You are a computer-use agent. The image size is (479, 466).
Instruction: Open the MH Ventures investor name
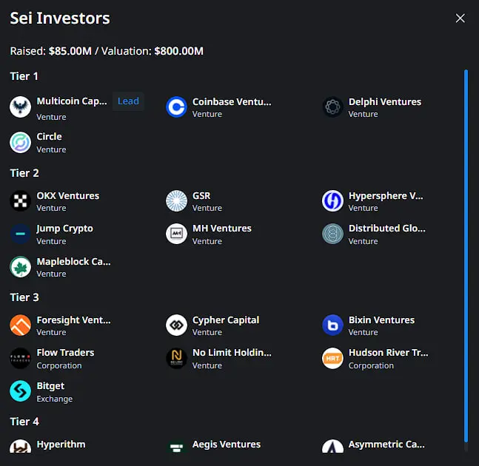click(x=222, y=229)
